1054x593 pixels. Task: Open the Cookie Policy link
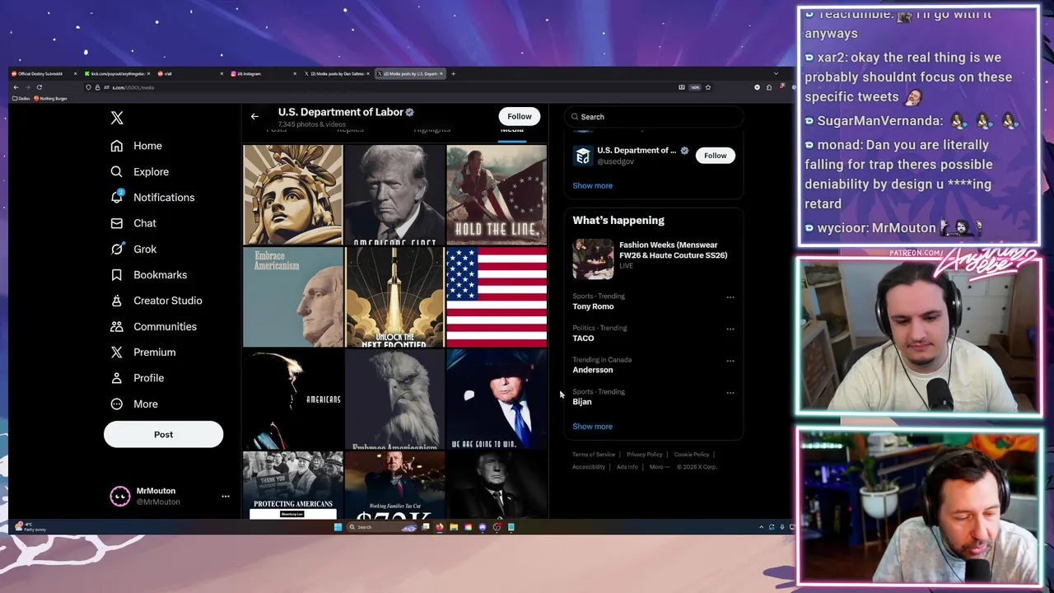692,455
